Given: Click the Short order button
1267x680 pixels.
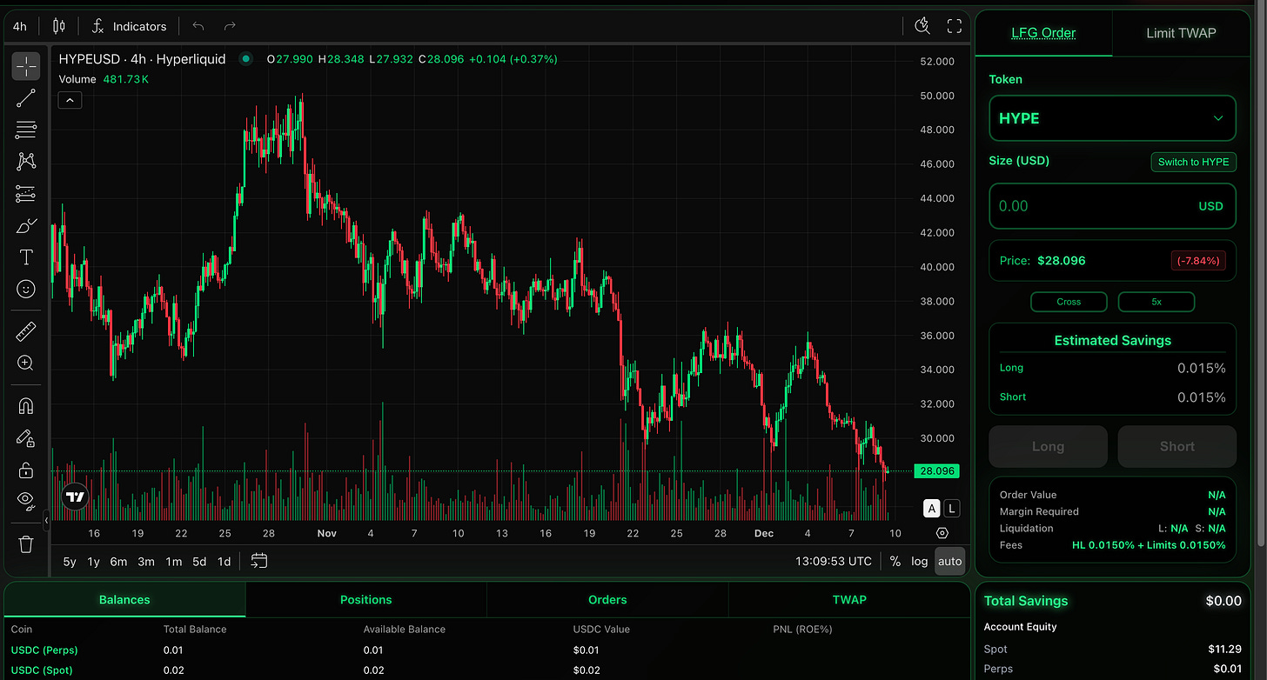Looking at the screenshot, I should point(1176,446).
